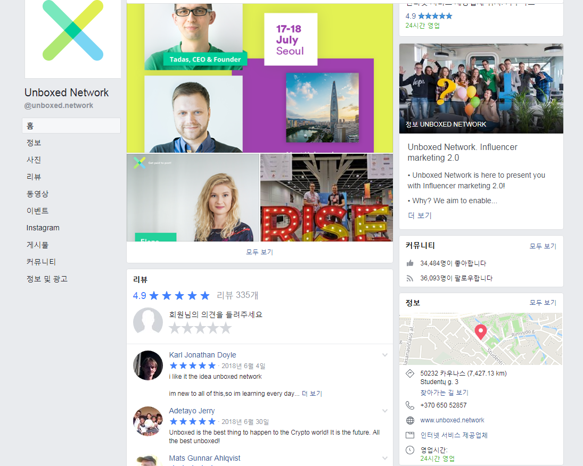
Task: Expand Karl's review with 더 보기
Action: pyautogui.click(x=312, y=394)
